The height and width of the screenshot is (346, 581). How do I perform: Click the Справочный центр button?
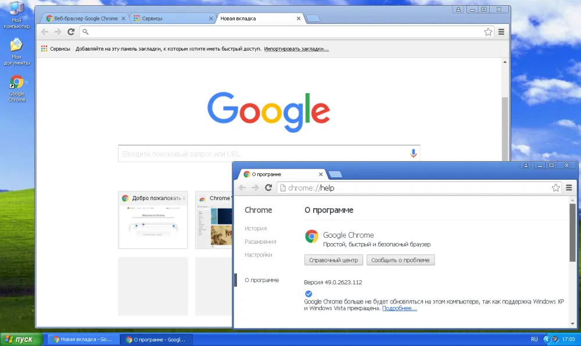pyautogui.click(x=333, y=260)
